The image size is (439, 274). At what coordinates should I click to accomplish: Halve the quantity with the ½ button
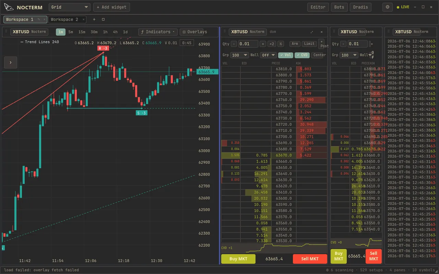point(281,44)
